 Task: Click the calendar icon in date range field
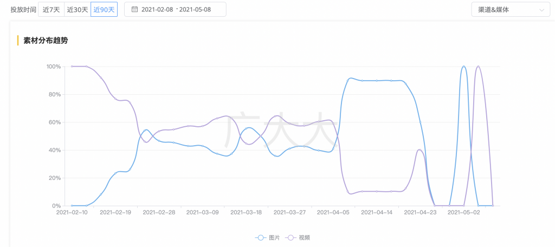point(134,10)
